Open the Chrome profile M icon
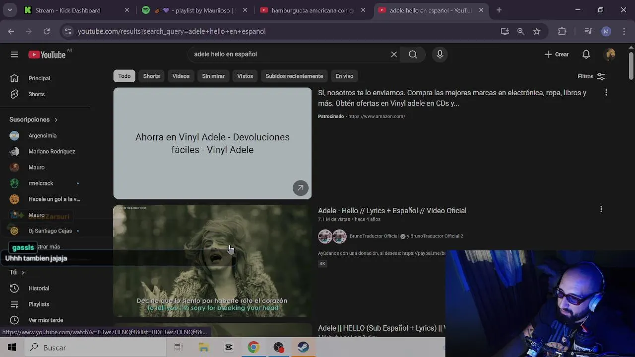This screenshot has height=357, width=635. 606,31
